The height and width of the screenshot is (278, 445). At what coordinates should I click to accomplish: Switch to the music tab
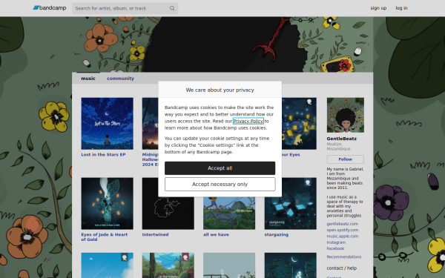pyautogui.click(x=88, y=79)
